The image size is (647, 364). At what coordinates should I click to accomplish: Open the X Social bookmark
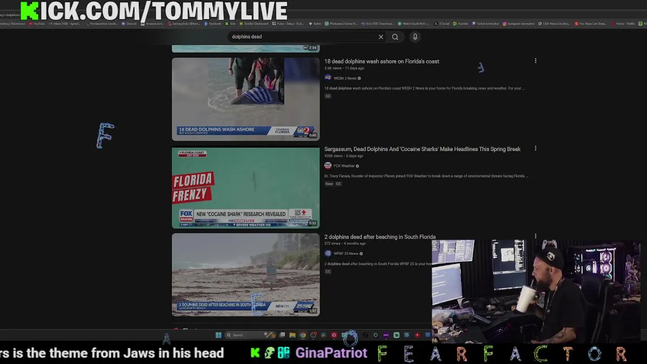point(441,24)
